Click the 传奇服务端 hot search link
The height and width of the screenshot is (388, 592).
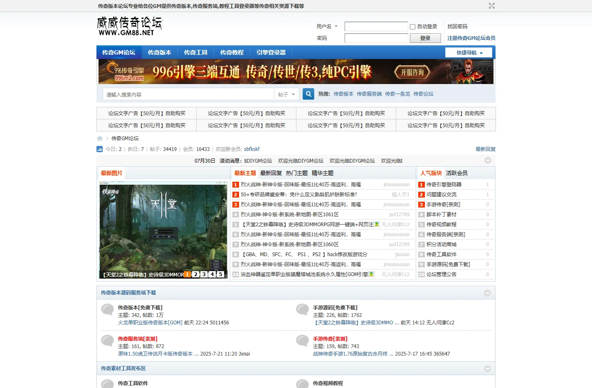[x=369, y=94]
